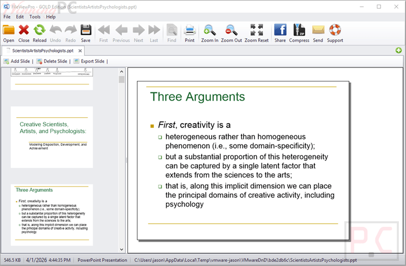Click the Zoom Reset icon
The width and height of the screenshot is (406, 266).
point(257,29)
